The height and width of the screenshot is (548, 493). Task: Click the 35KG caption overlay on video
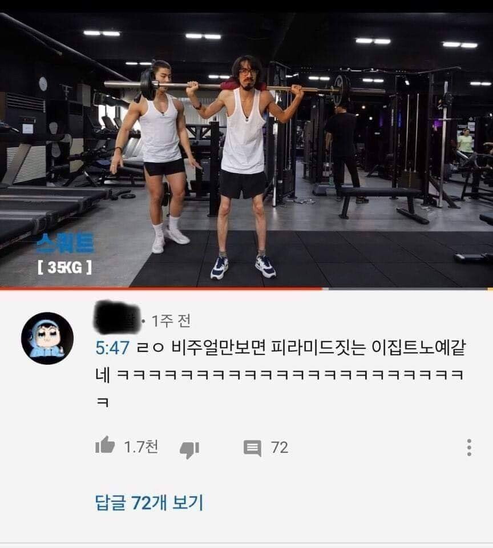[x=64, y=268]
